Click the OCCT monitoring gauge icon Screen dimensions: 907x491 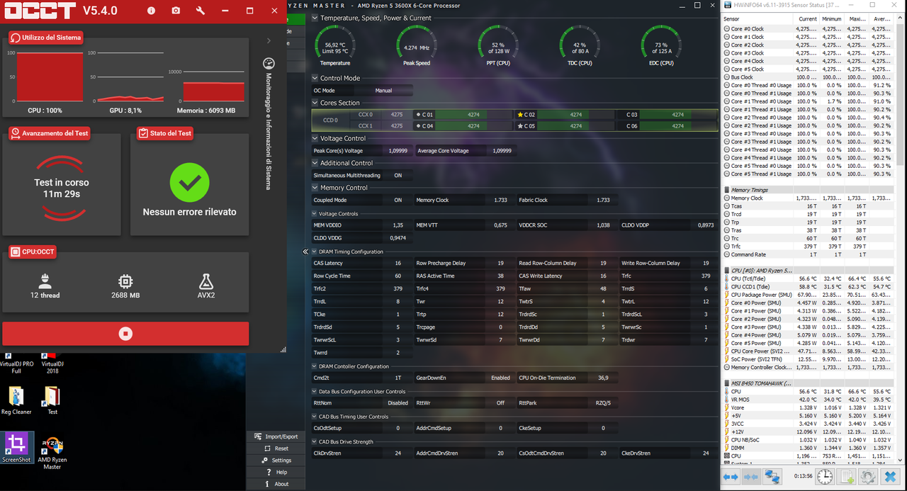pyautogui.click(x=269, y=63)
